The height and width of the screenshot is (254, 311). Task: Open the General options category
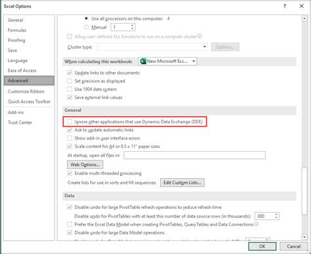coord(15,20)
